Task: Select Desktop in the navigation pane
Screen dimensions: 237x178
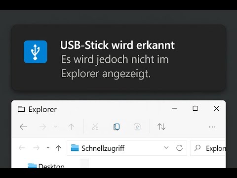Action: coord(46,166)
